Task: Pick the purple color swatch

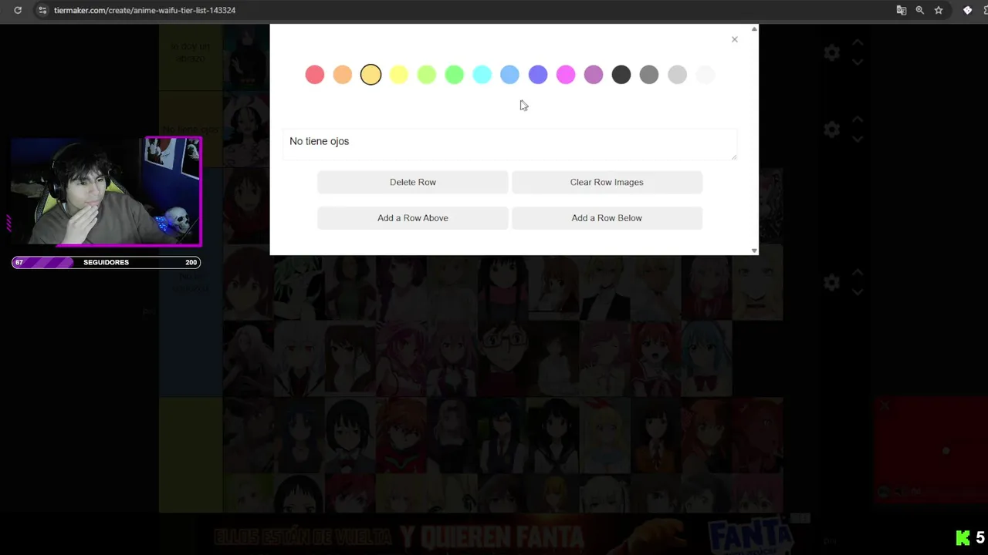Action: click(594, 75)
